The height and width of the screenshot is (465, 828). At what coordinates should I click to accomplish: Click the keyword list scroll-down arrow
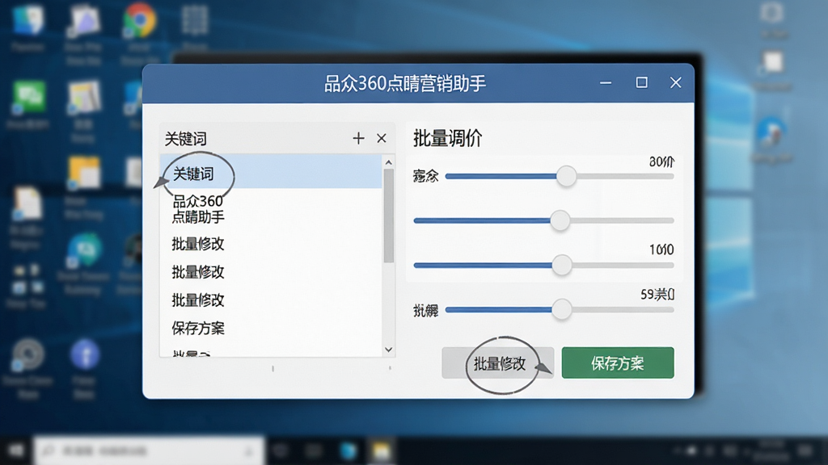[389, 350]
